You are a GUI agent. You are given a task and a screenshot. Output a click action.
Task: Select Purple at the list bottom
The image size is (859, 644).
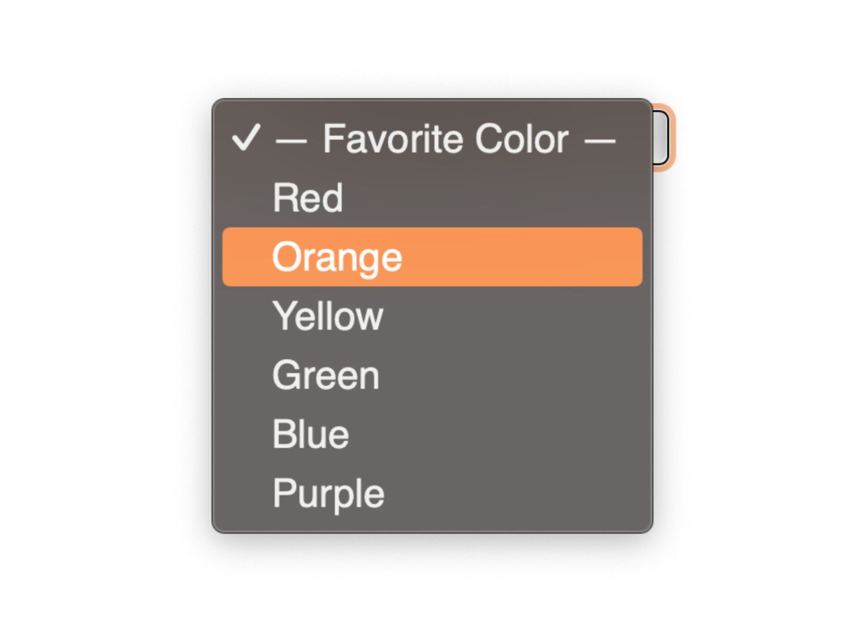pos(328,493)
